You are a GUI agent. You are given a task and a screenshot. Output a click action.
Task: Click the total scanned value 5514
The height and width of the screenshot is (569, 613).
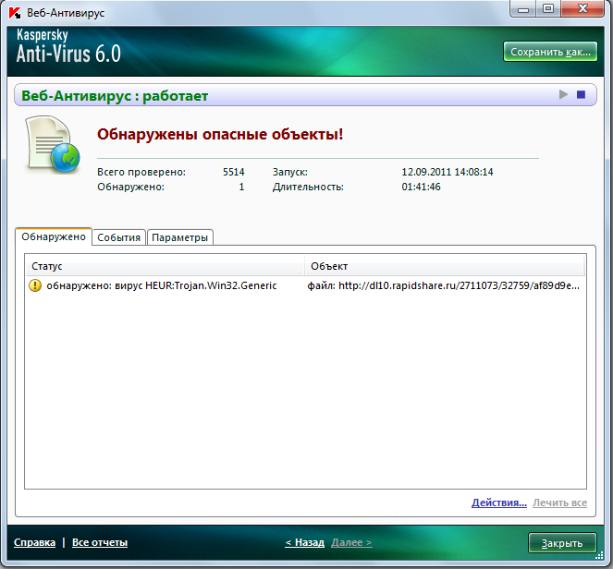(x=234, y=172)
